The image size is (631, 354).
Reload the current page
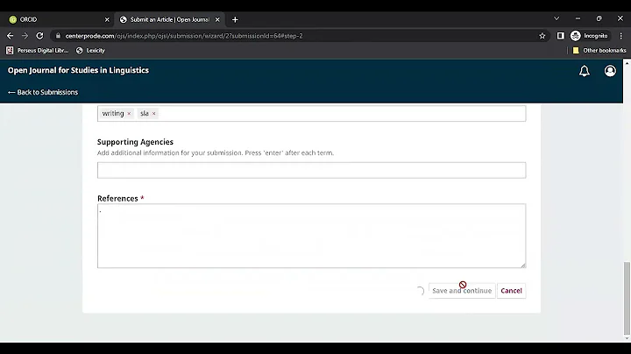(39, 36)
